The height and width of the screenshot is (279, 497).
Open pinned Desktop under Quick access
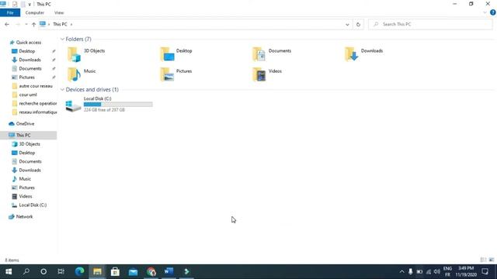pos(27,51)
